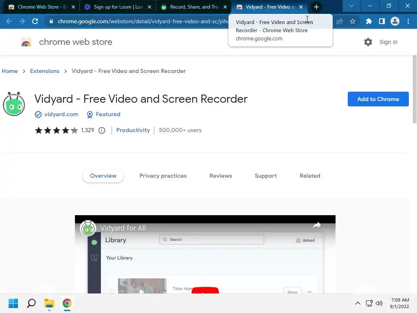
Task: Click the Vidyard robot extension icon
Action: click(14, 104)
